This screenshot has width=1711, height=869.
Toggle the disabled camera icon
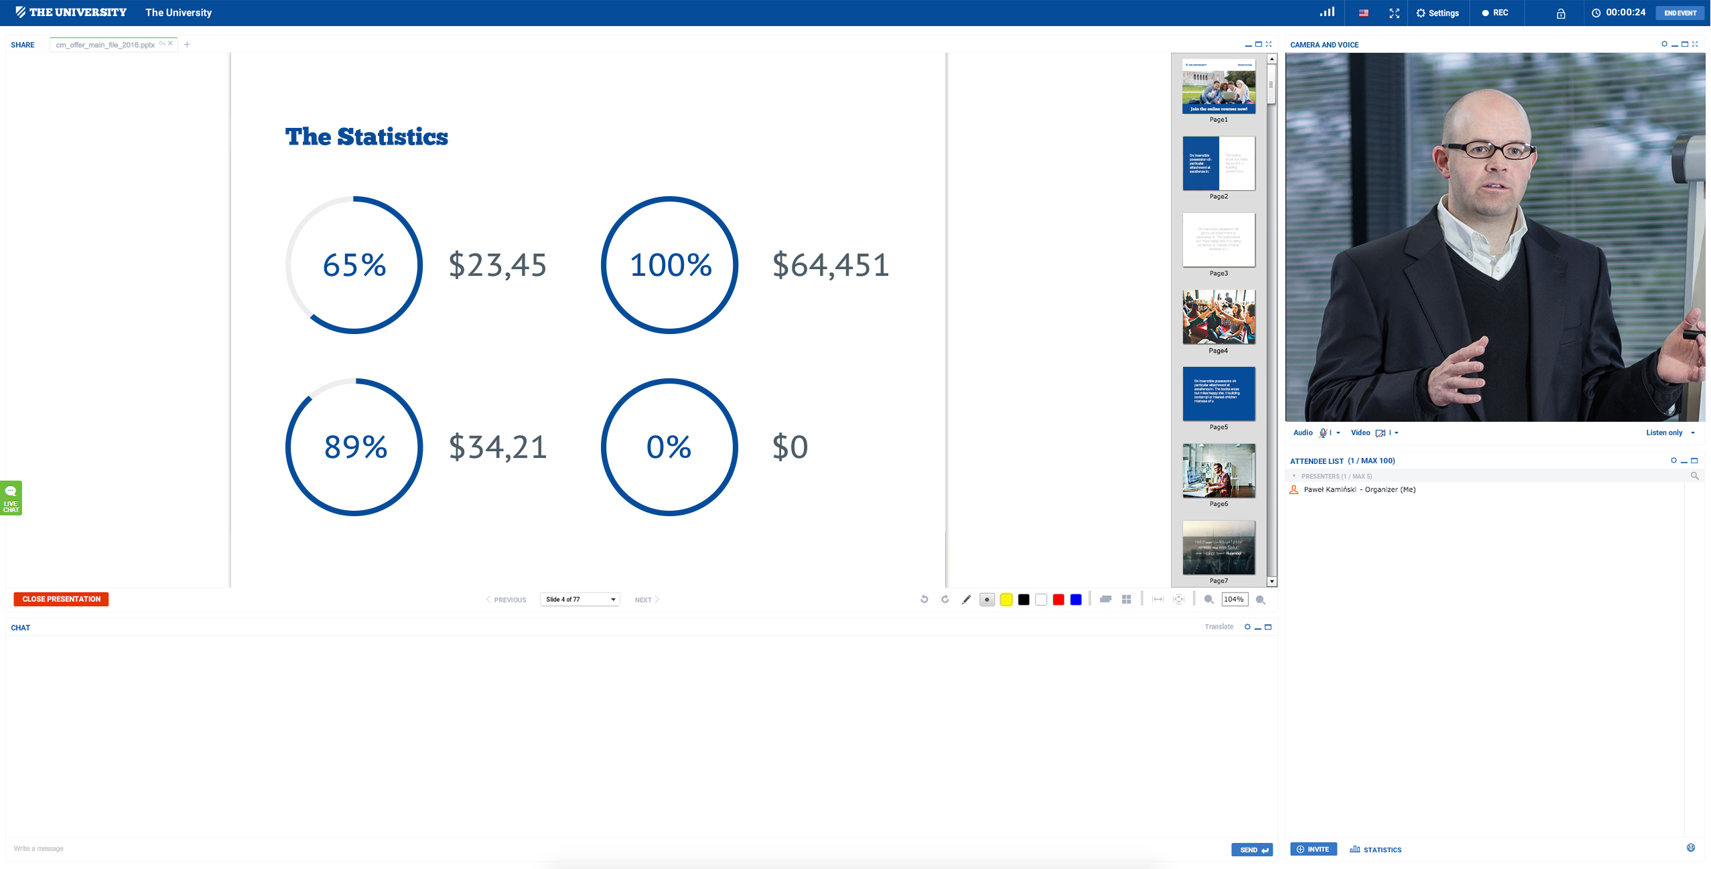[1380, 433]
